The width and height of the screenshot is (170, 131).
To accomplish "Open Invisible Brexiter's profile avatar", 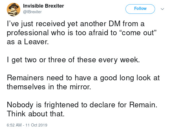I will pos(14,10).
